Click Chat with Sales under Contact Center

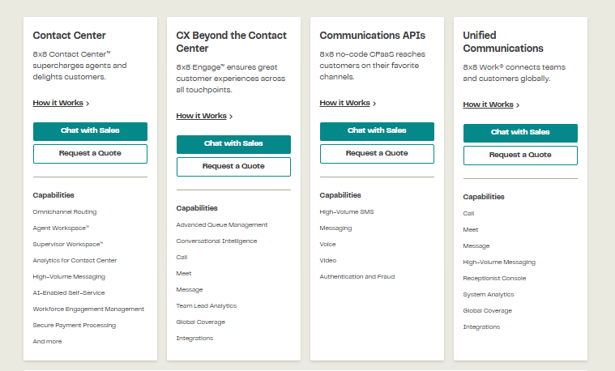tap(90, 131)
